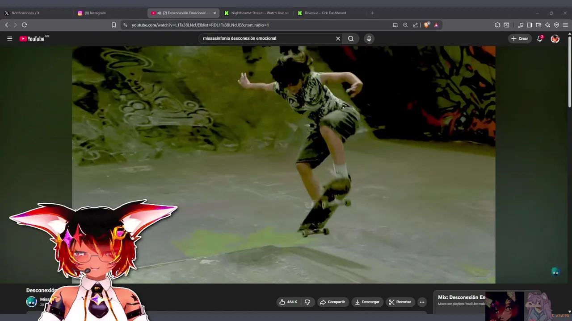Install or cast icon in address bar

[395, 25]
